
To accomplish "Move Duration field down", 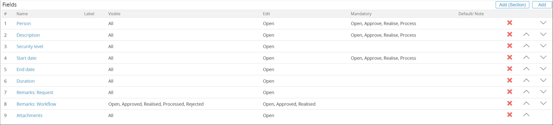I will [x=543, y=81].
